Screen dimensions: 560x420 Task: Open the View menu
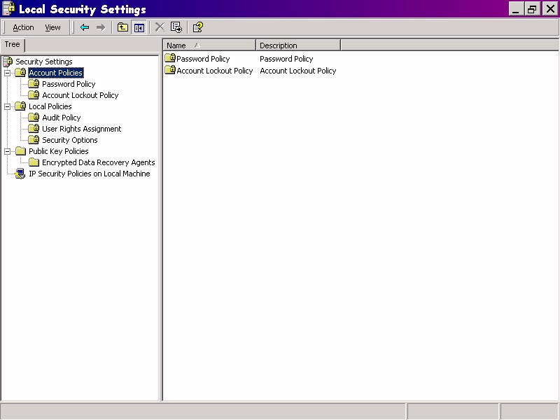(x=52, y=27)
